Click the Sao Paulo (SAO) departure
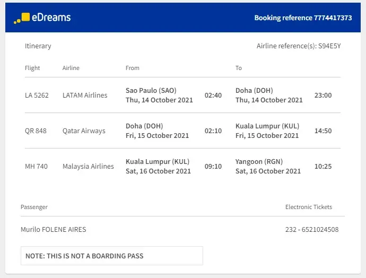 click(151, 91)
